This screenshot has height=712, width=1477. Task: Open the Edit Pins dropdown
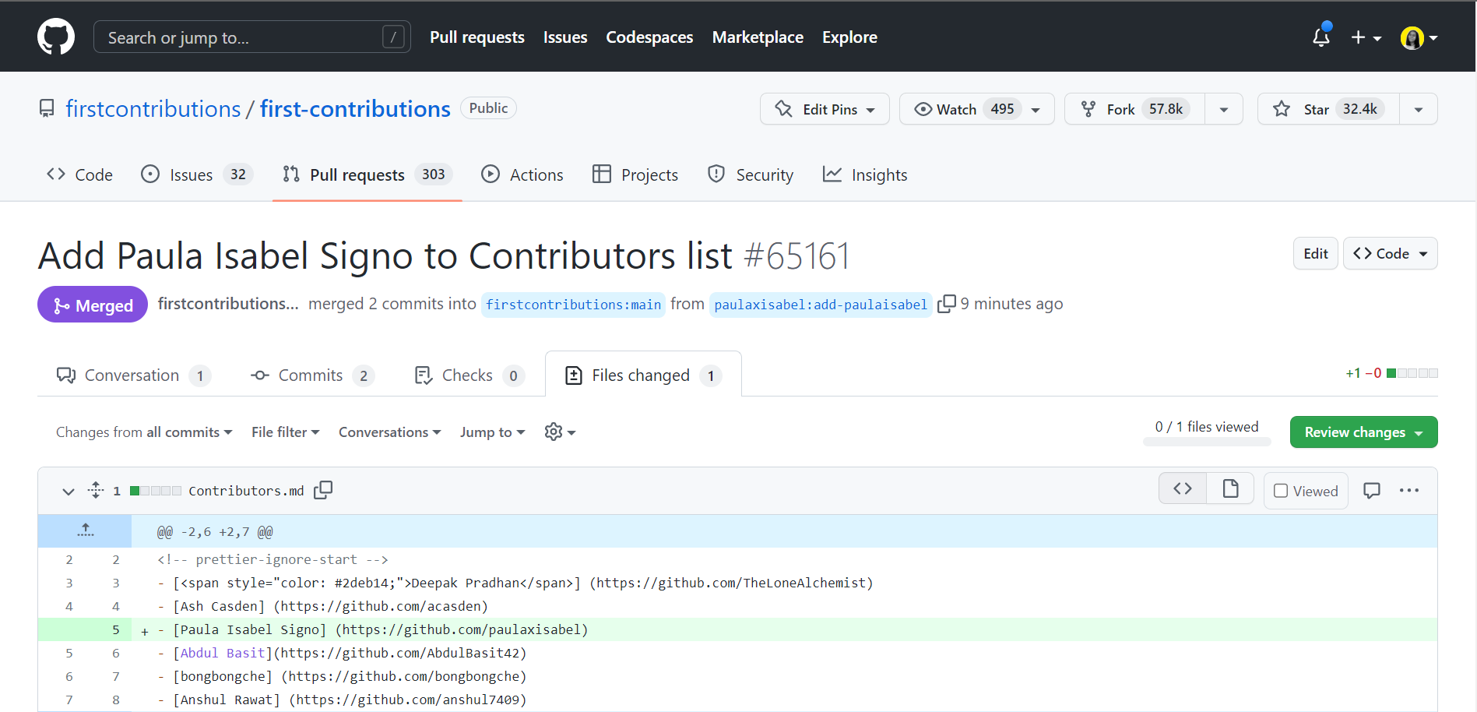pos(825,109)
